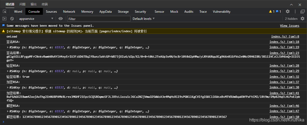Switch to the Wxml tab
Screen dimensions: 307x125
(18, 12)
